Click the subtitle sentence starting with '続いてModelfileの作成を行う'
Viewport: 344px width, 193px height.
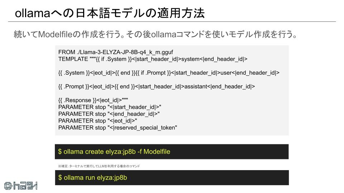[x=155, y=34]
